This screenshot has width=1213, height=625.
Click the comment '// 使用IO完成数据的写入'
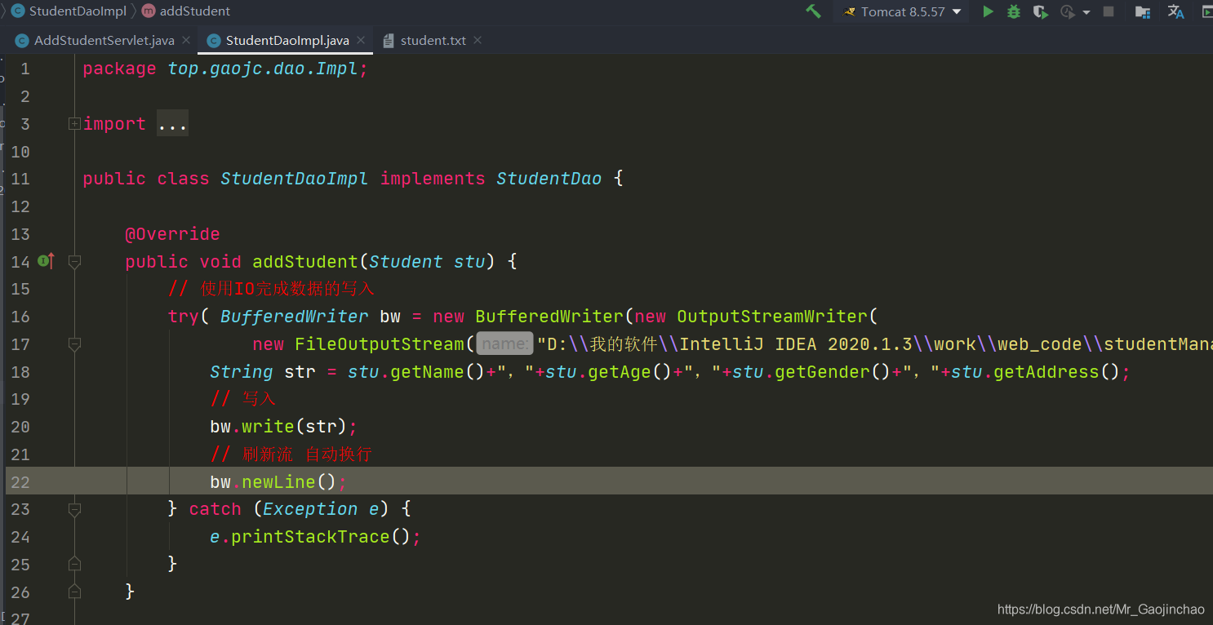pos(271,289)
